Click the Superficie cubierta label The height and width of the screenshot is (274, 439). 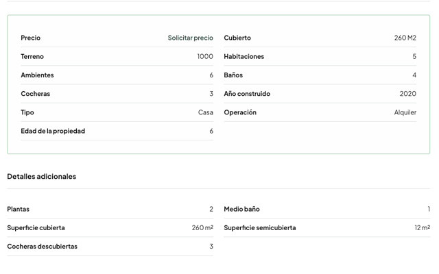36,228
